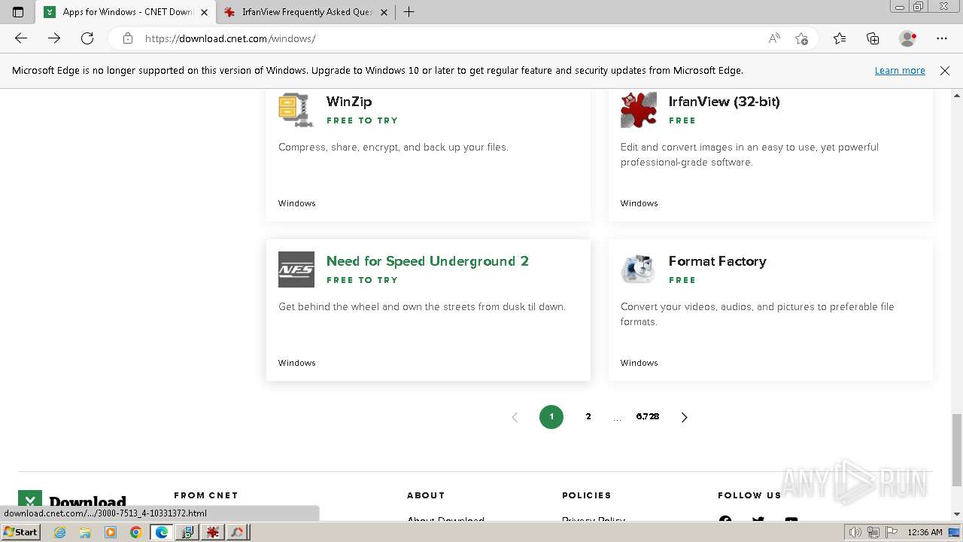
Task: Launch Internet Explorer from taskbar
Action: pyautogui.click(x=60, y=532)
